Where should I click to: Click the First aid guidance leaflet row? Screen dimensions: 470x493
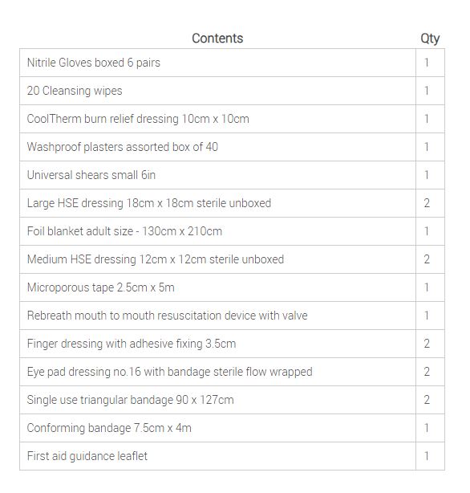[232, 456]
